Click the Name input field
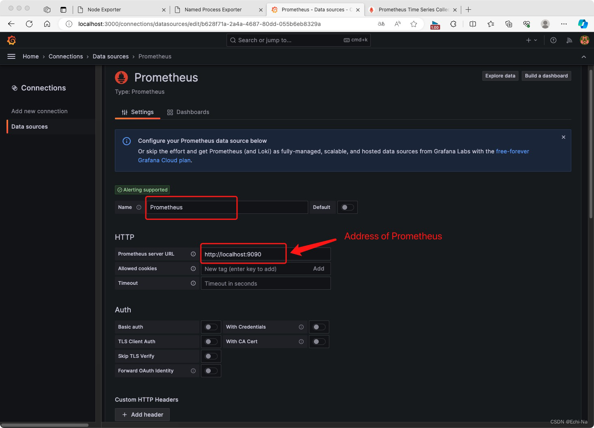 [227, 207]
